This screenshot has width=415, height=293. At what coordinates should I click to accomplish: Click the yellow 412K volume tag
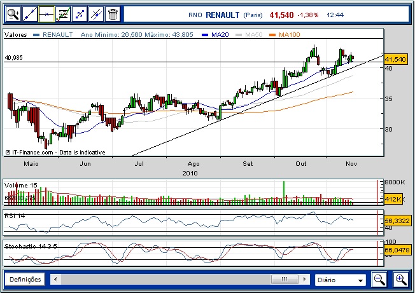tap(393, 199)
